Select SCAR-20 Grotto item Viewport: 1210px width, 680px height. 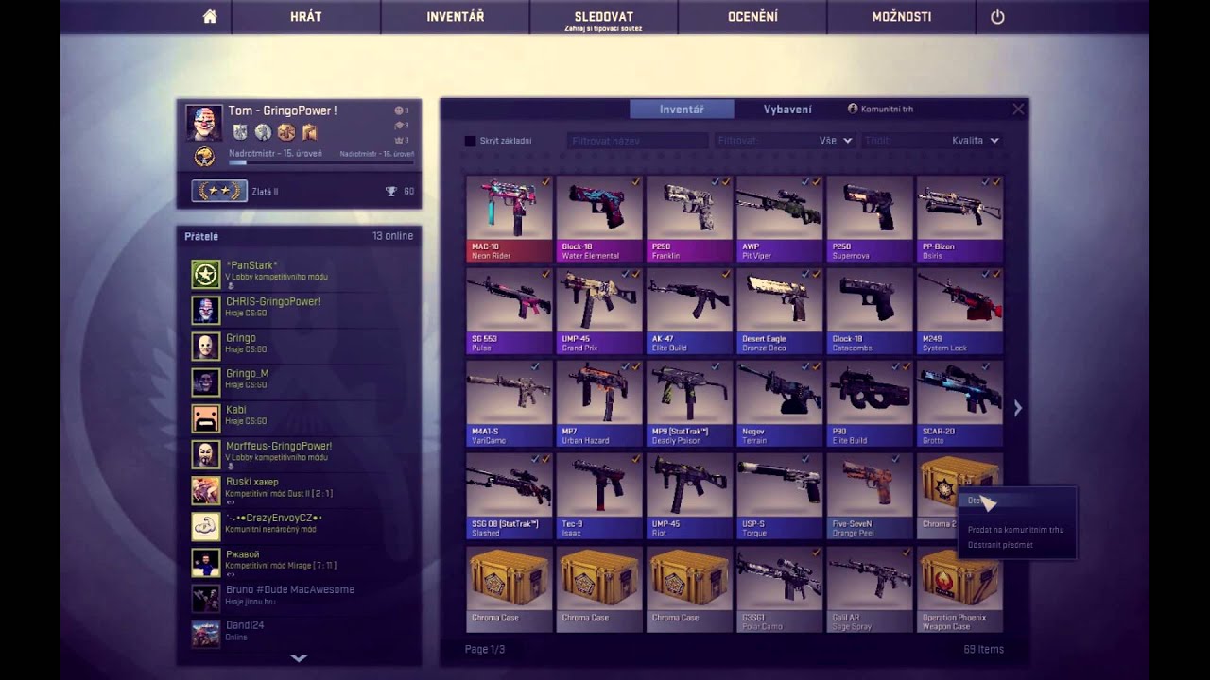(959, 403)
